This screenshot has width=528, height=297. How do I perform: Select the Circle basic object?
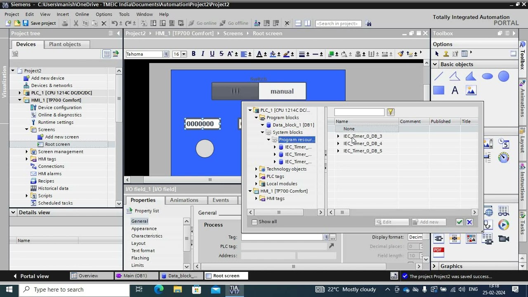click(x=503, y=76)
